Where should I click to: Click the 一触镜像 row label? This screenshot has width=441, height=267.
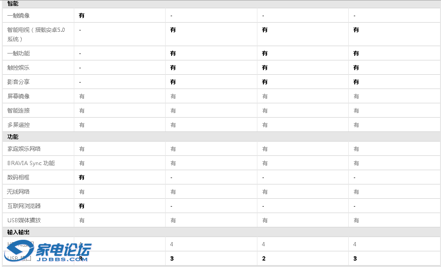coord(18,16)
